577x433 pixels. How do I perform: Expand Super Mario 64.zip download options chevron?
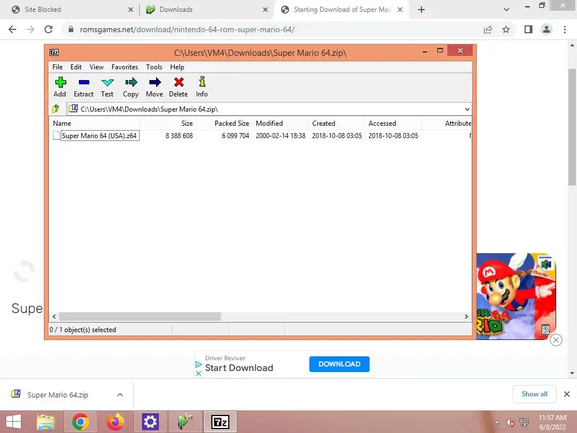coord(120,395)
